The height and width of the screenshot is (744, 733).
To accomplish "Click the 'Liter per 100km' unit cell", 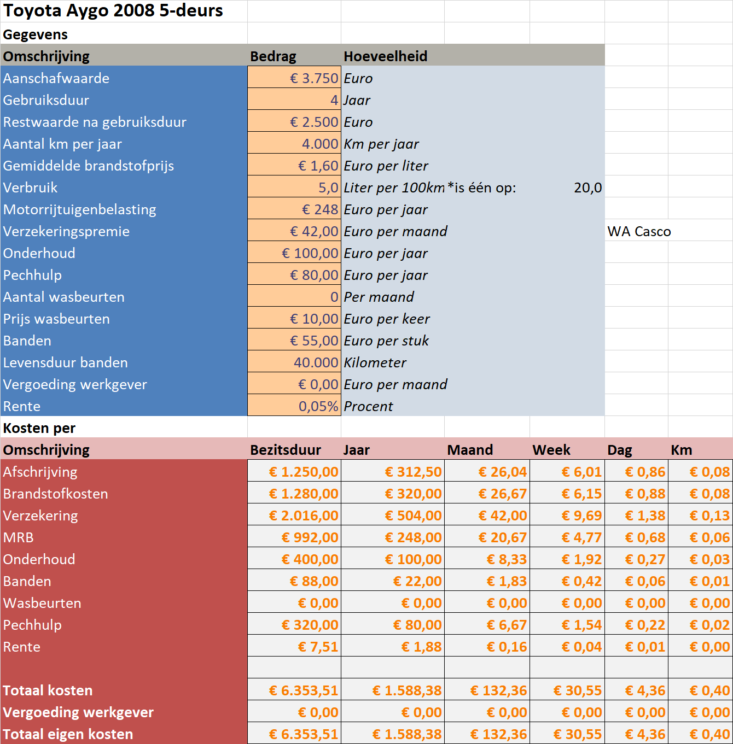I will (x=393, y=186).
